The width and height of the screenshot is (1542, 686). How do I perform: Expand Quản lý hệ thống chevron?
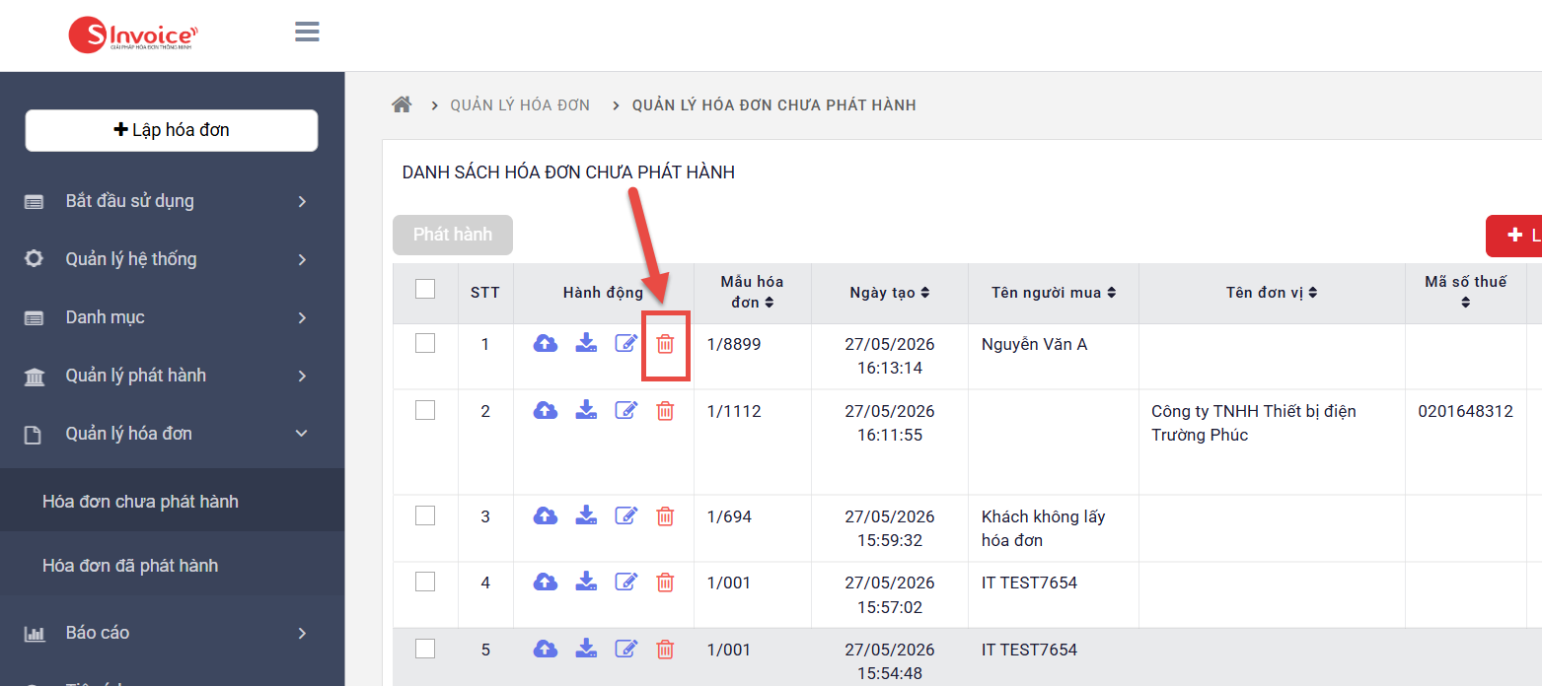click(x=303, y=260)
